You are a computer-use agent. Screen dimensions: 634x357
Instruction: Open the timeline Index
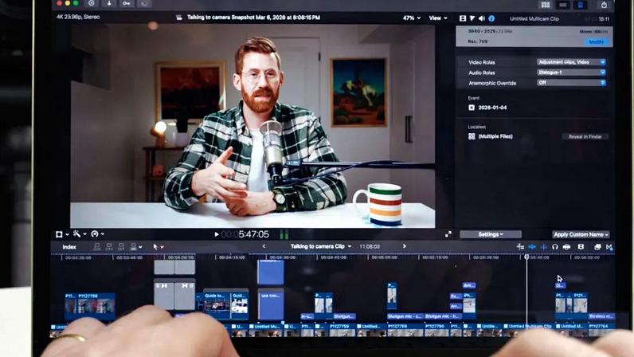click(x=69, y=247)
